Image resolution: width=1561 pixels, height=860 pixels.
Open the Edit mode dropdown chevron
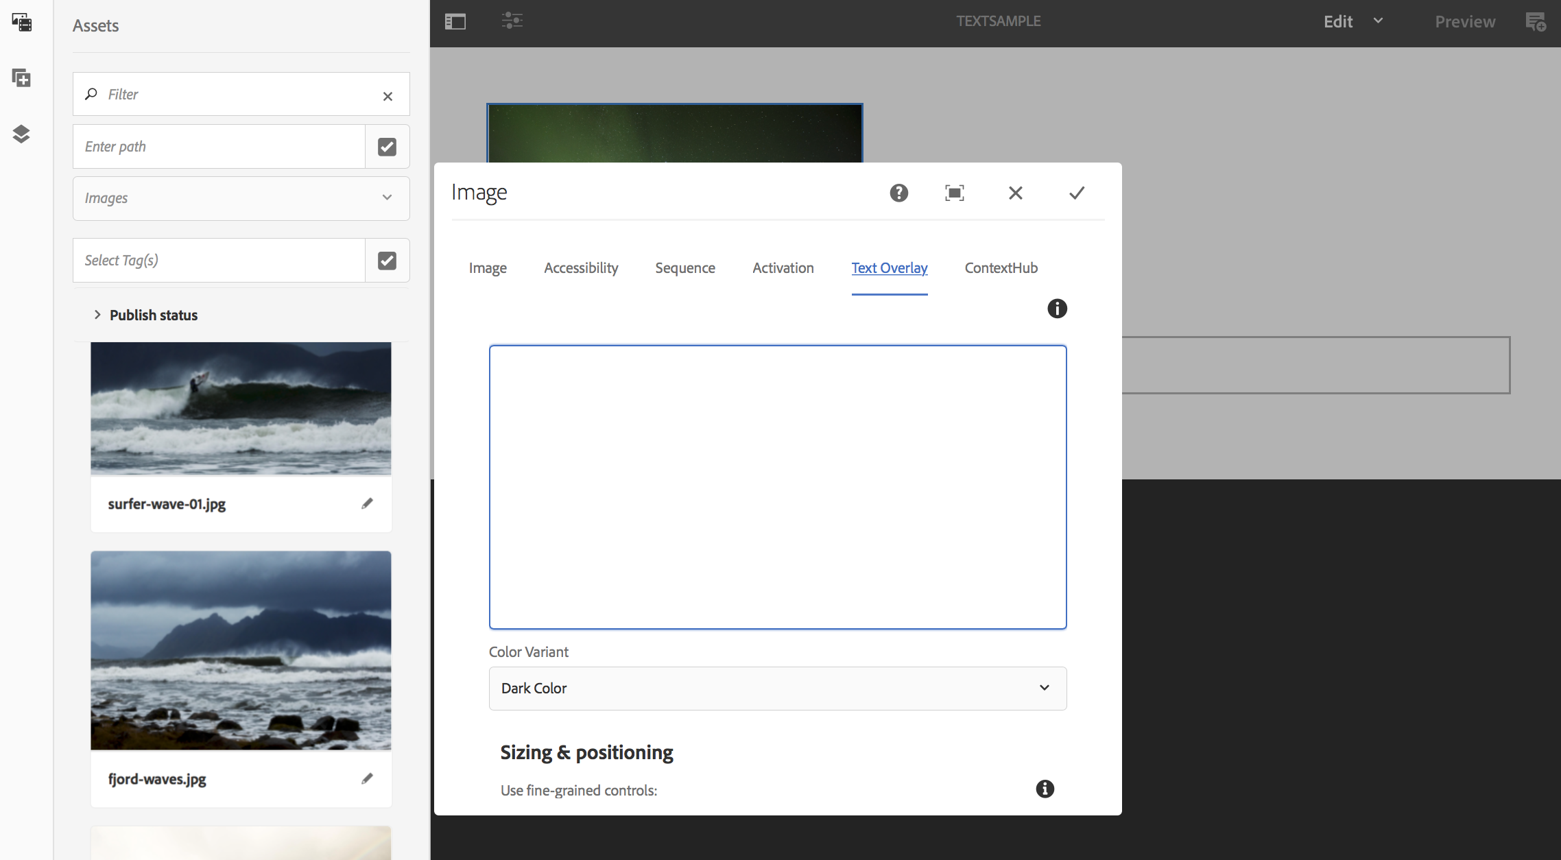point(1379,21)
